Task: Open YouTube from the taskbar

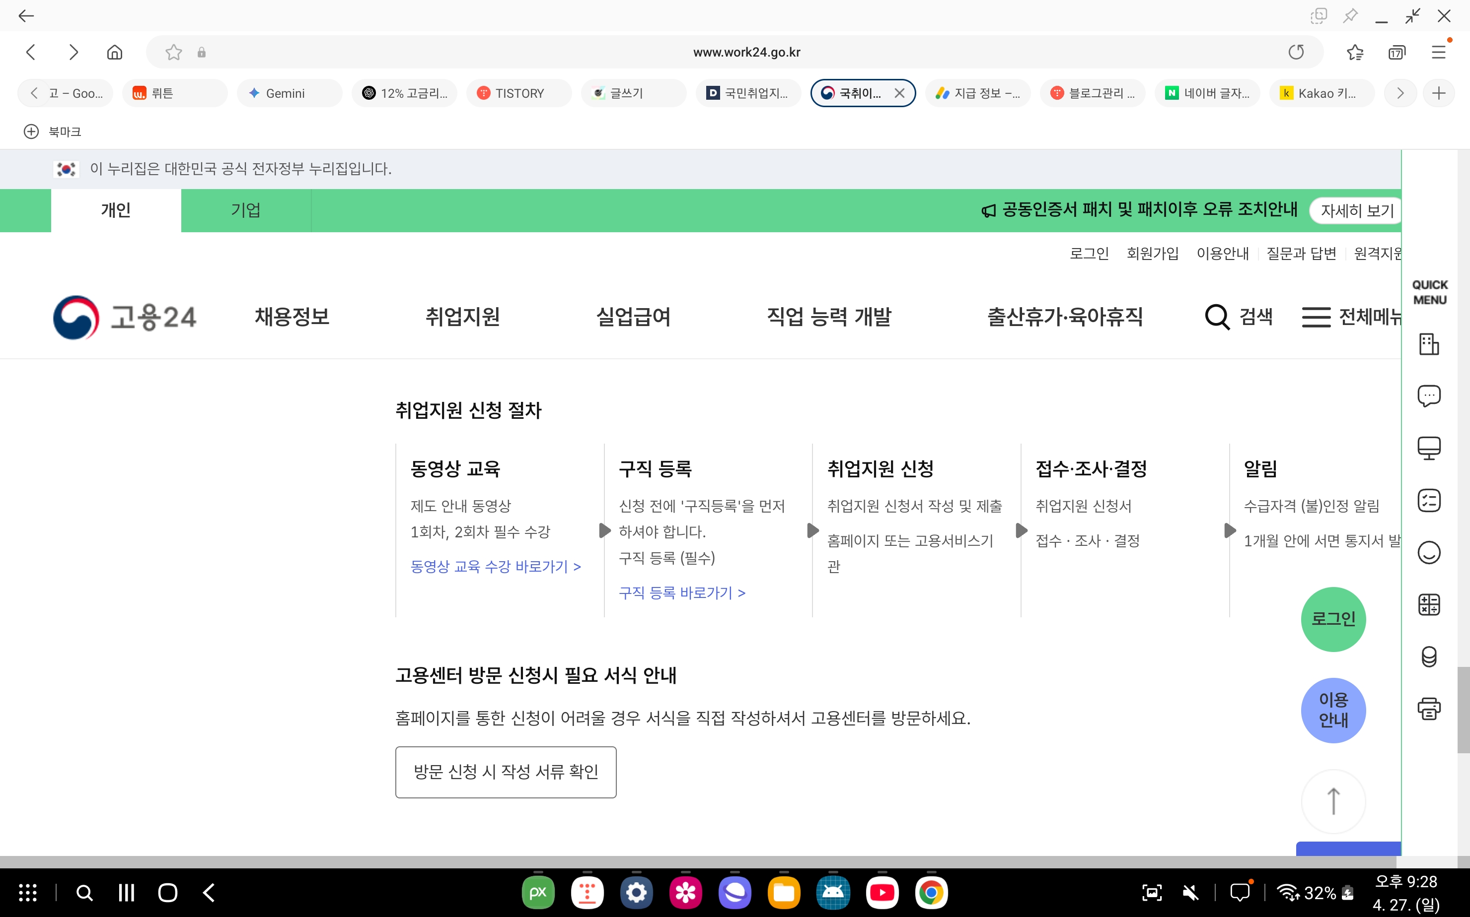Action: 882,892
